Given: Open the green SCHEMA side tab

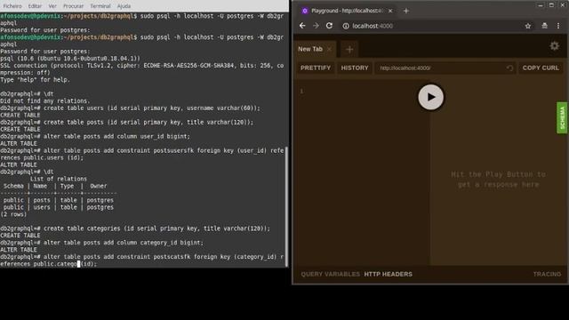Looking at the screenshot, I should [x=562, y=117].
